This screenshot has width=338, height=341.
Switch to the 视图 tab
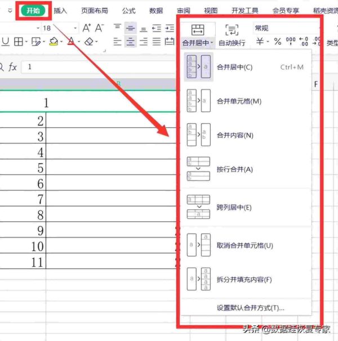(211, 11)
